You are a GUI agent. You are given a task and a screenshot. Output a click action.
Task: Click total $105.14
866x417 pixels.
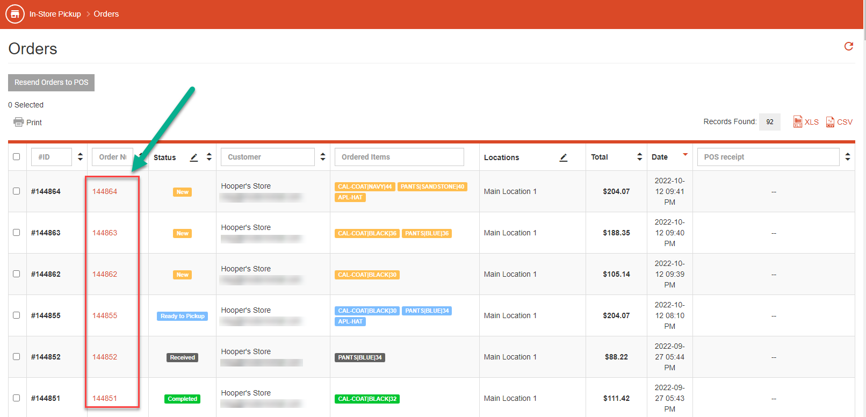616,274
